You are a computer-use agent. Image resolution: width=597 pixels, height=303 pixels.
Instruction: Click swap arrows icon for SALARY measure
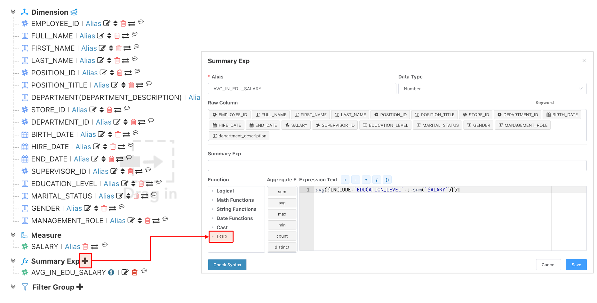[x=94, y=247]
